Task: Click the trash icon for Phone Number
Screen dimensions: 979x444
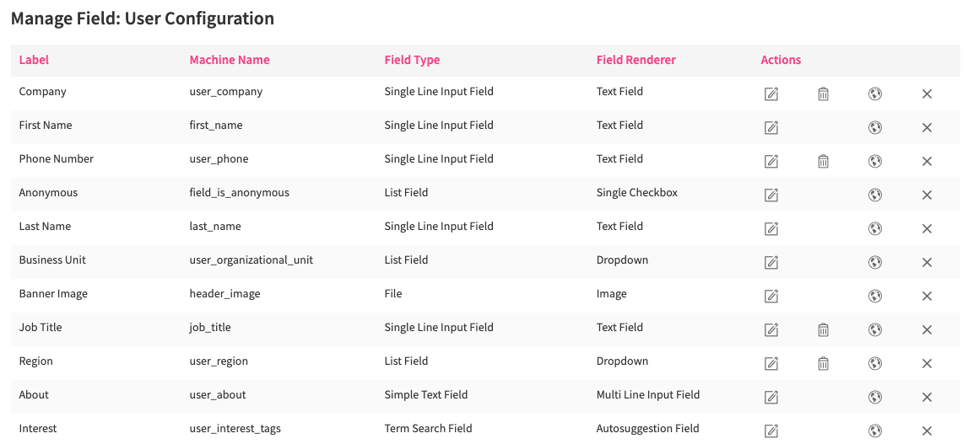Action: (x=823, y=161)
